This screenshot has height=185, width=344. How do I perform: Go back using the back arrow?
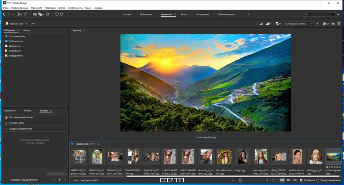click(4, 14)
